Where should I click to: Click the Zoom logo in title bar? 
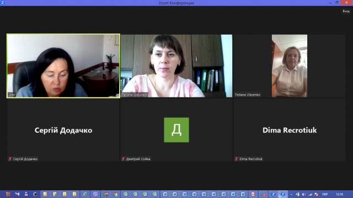[x=2, y=3]
